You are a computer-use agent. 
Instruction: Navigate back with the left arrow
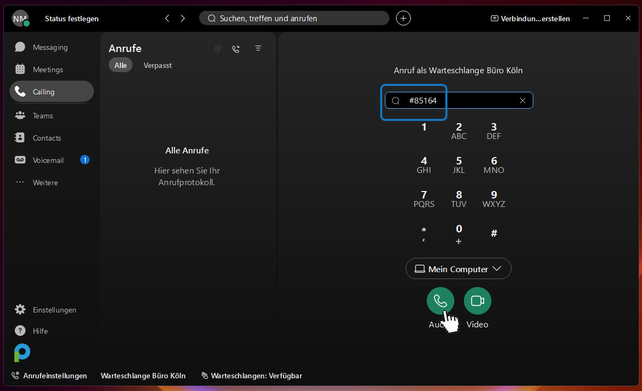pos(167,18)
